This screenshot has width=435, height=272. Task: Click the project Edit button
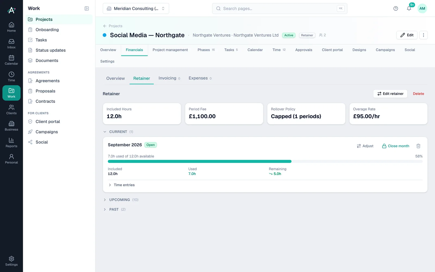click(407, 35)
